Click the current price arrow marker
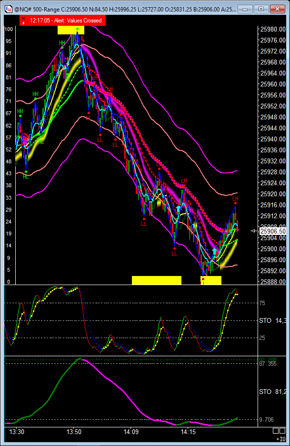 (253, 231)
